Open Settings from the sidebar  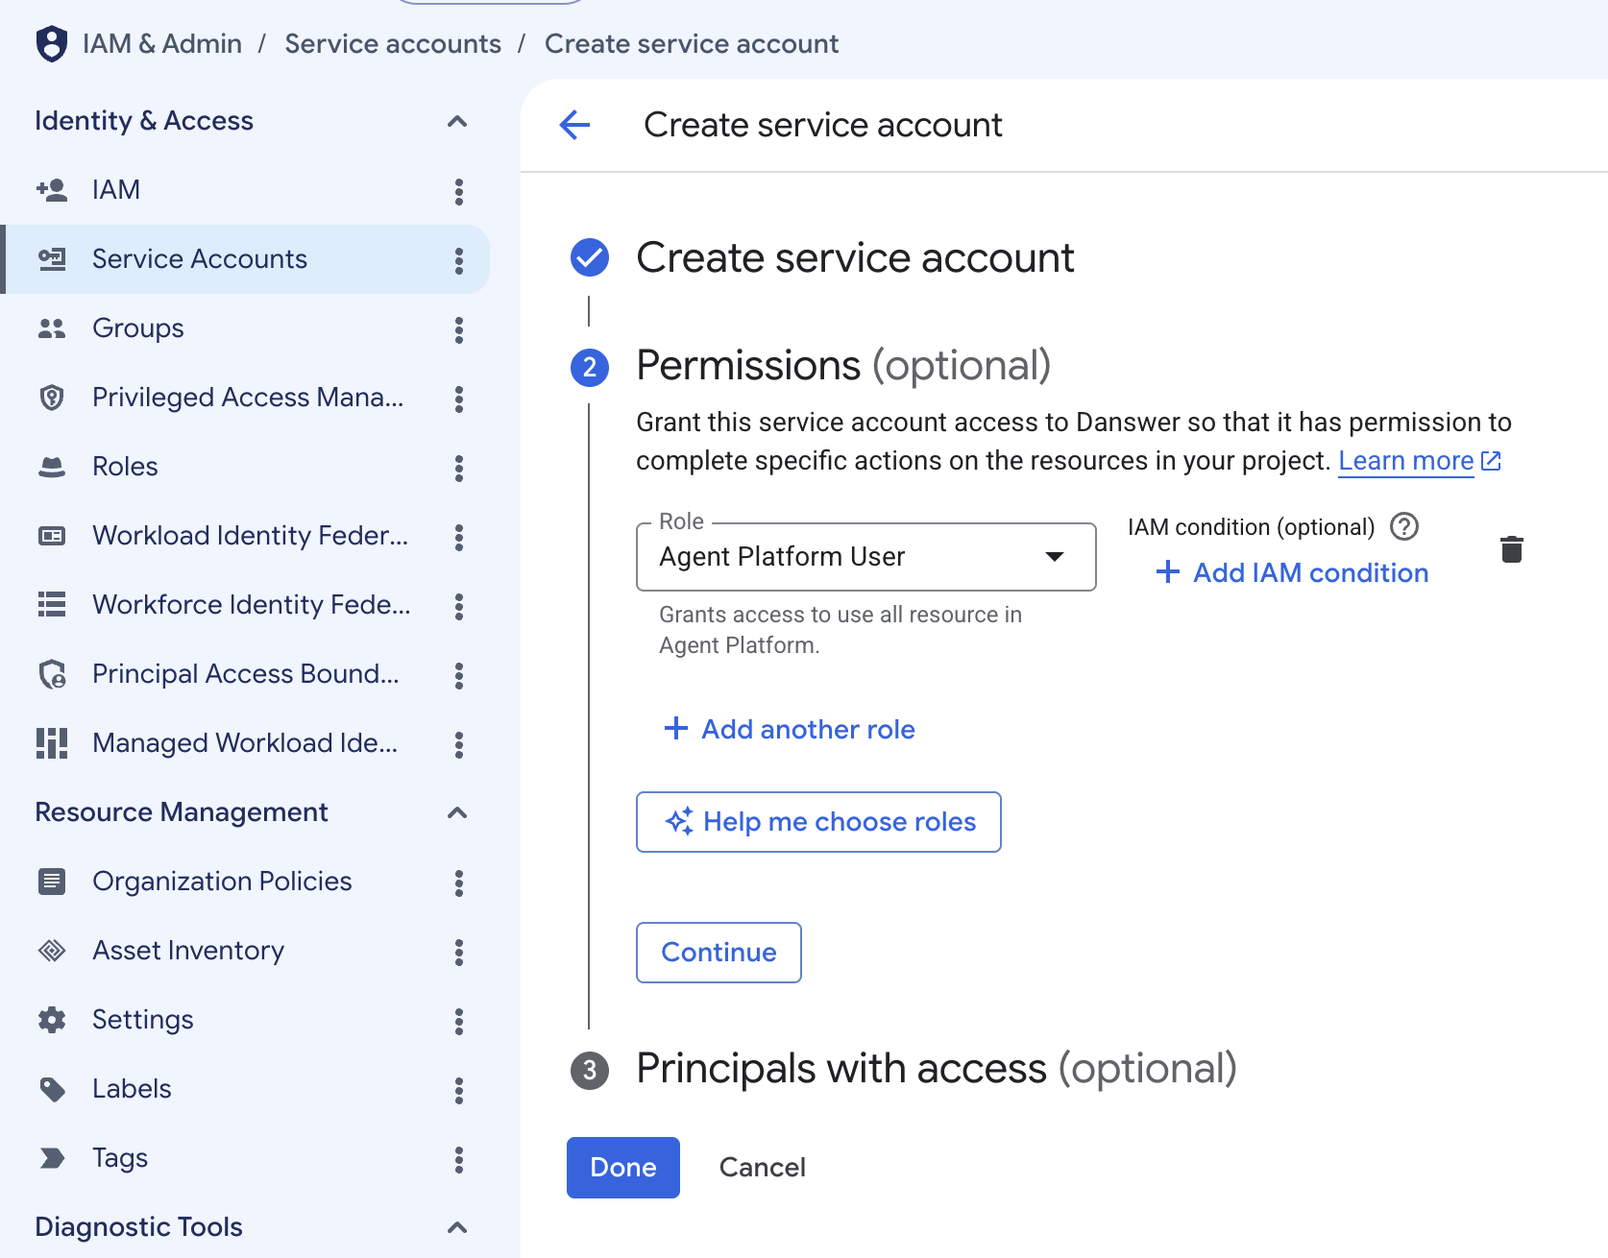coord(246,1020)
